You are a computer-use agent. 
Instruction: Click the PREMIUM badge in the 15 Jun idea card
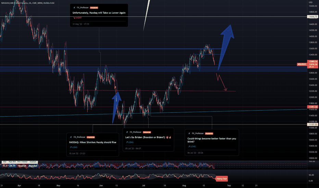click(x=91, y=137)
